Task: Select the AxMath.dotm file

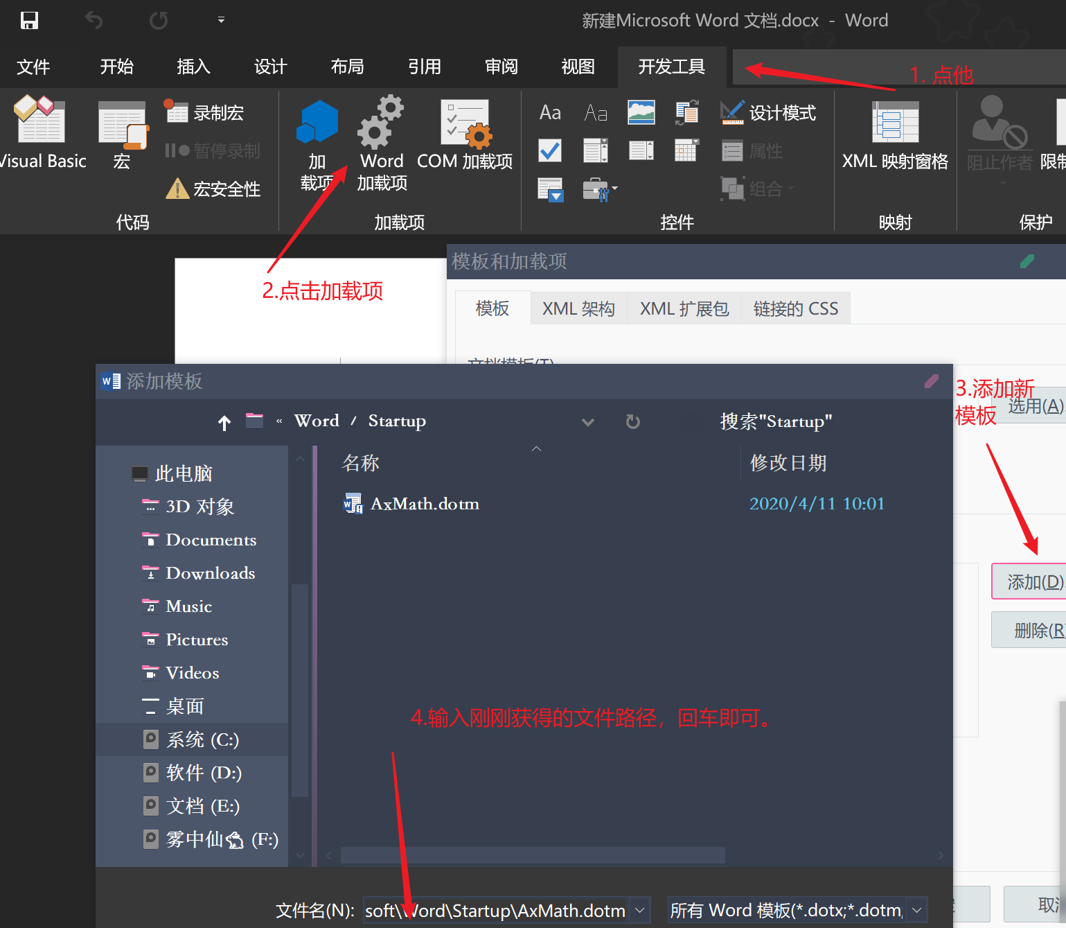Action: click(411, 504)
